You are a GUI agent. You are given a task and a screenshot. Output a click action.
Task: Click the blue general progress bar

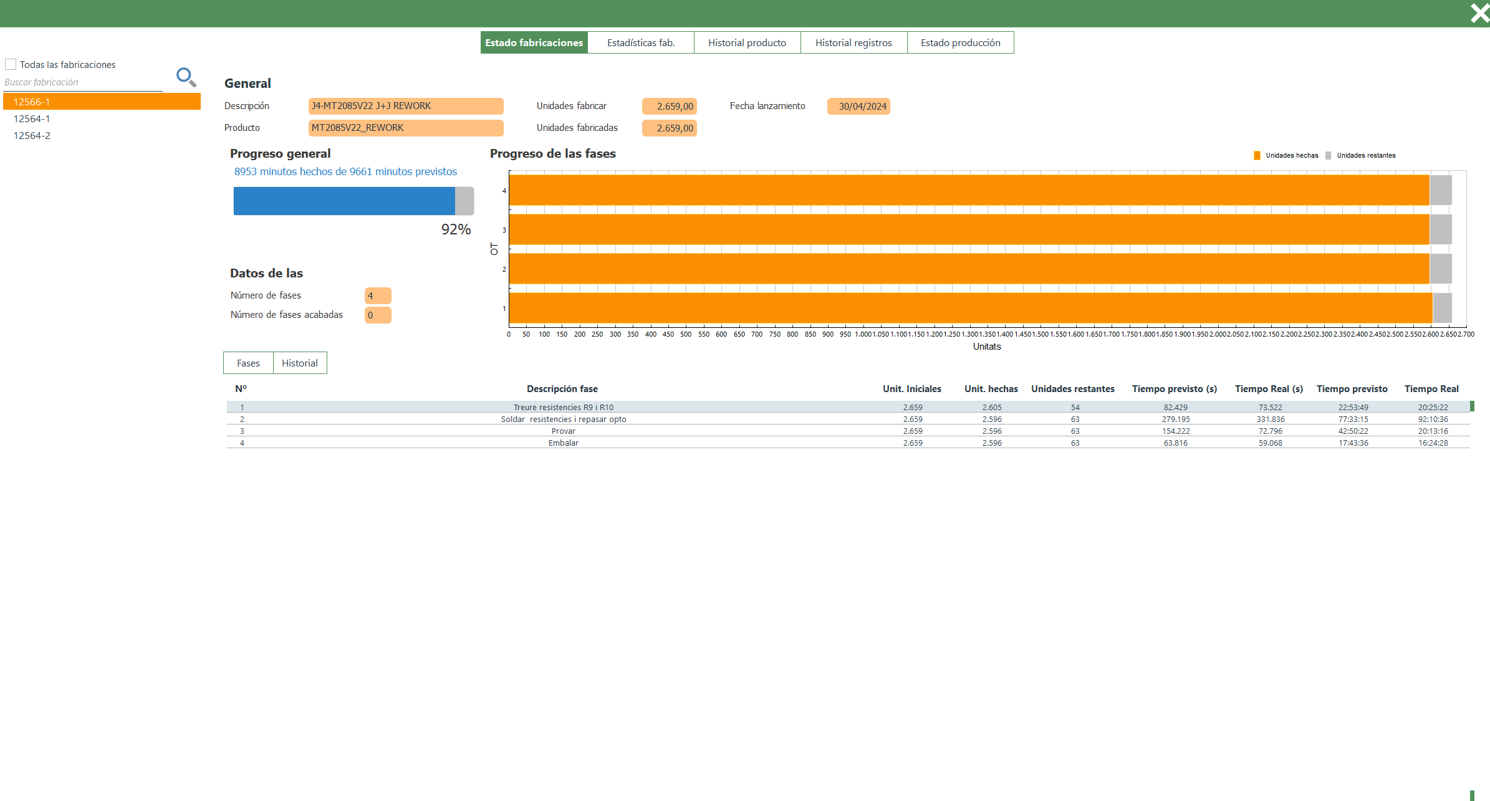coord(344,201)
